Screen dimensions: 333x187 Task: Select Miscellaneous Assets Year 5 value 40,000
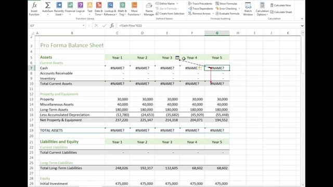coord(217,104)
